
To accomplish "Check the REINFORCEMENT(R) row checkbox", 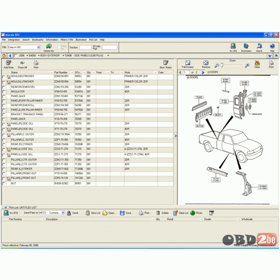I will (4, 87).
